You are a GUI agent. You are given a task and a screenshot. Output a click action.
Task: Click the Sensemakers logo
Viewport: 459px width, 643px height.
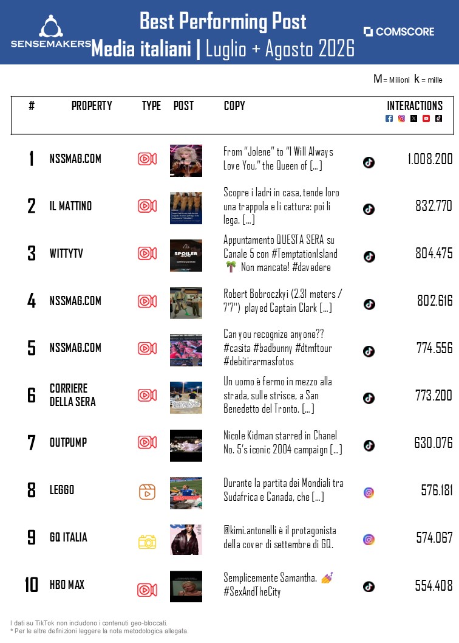[51, 32]
